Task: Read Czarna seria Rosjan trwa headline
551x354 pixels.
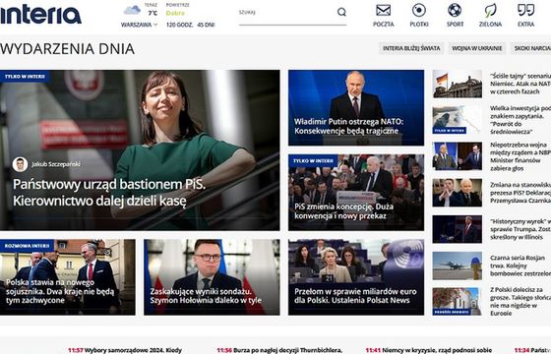Action: [520, 265]
